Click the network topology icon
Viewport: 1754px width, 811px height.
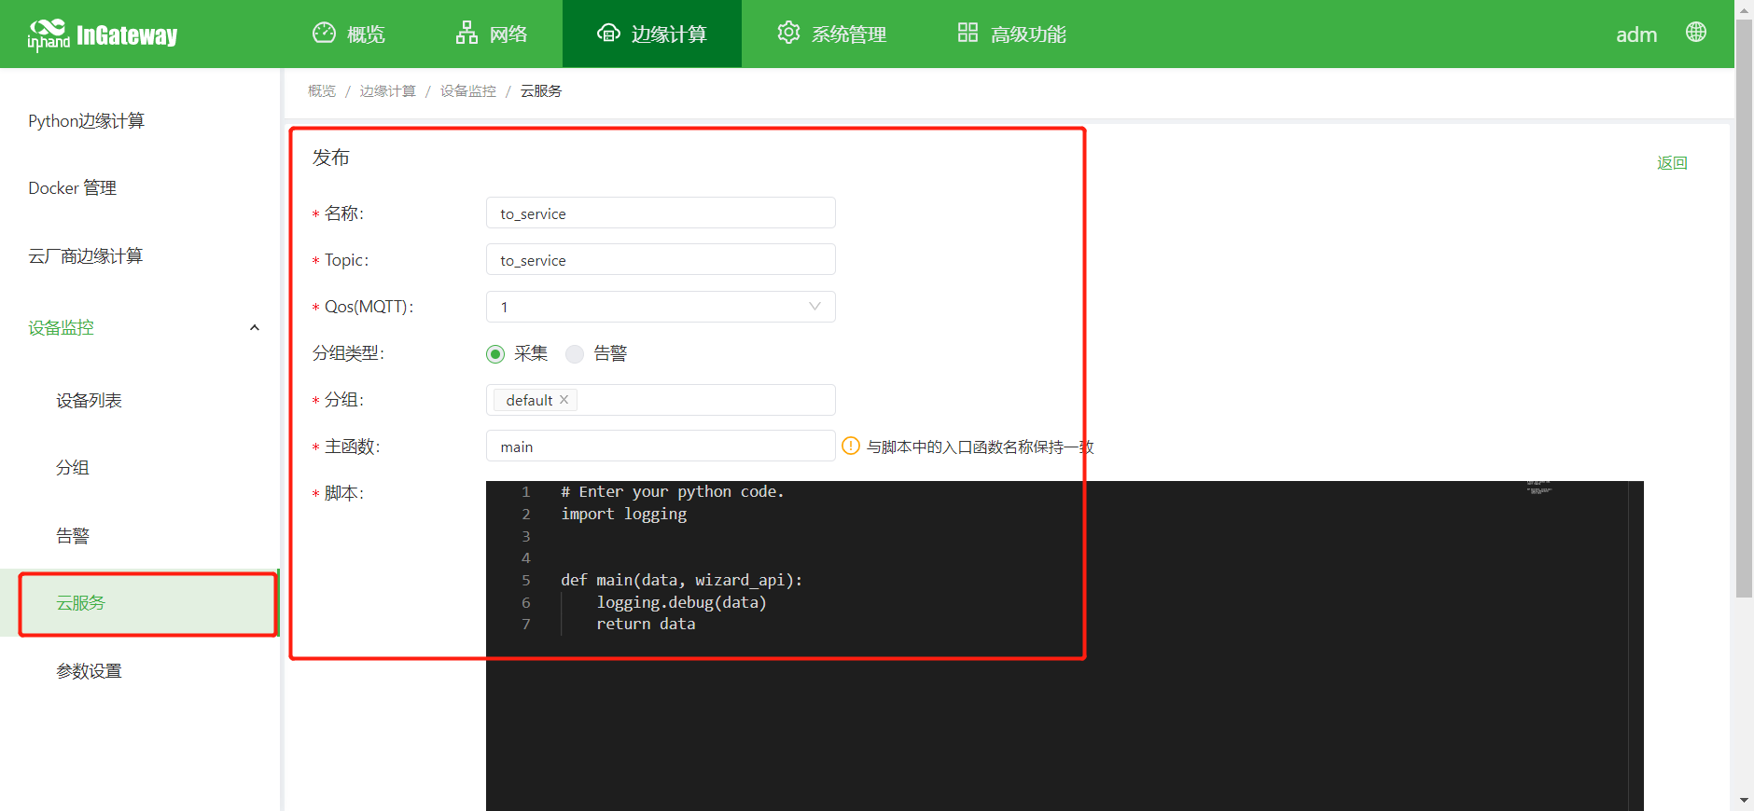coord(466,34)
